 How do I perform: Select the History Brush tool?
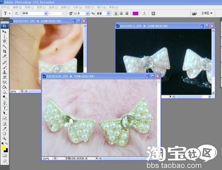tap(5, 77)
